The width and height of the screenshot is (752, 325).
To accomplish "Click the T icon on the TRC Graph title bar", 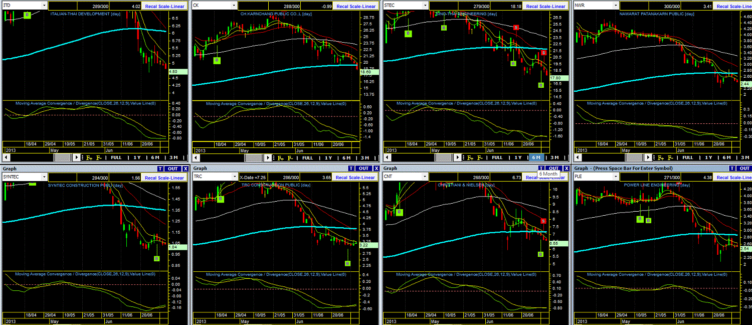I will pyautogui.click(x=351, y=169).
